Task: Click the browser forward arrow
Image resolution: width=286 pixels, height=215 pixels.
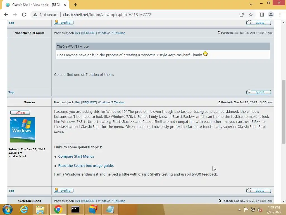Action: click(x=15, y=15)
